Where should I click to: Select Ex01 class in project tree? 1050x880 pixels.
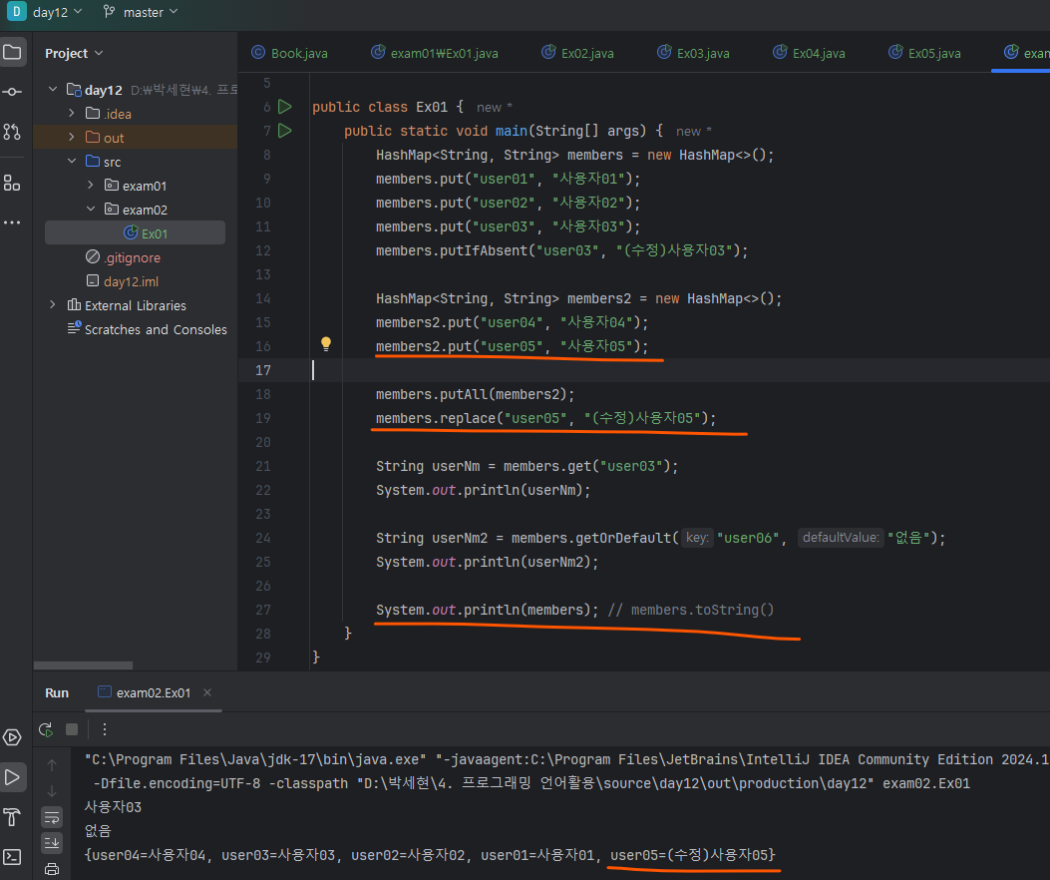[x=136, y=233]
